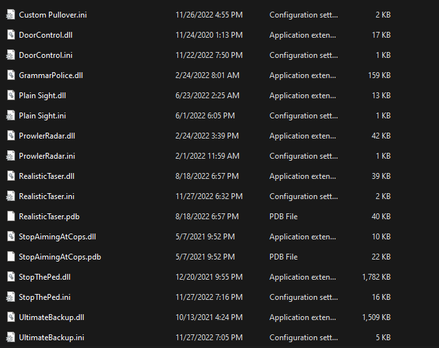The width and height of the screenshot is (439, 348).
Task: Click the 11/24/2020 1:13 PM modified date
Action: (x=209, y=35)
